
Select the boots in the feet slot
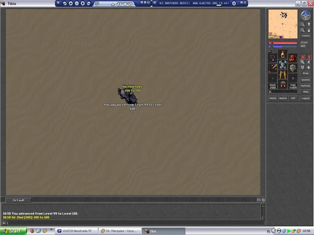point(283,84)
